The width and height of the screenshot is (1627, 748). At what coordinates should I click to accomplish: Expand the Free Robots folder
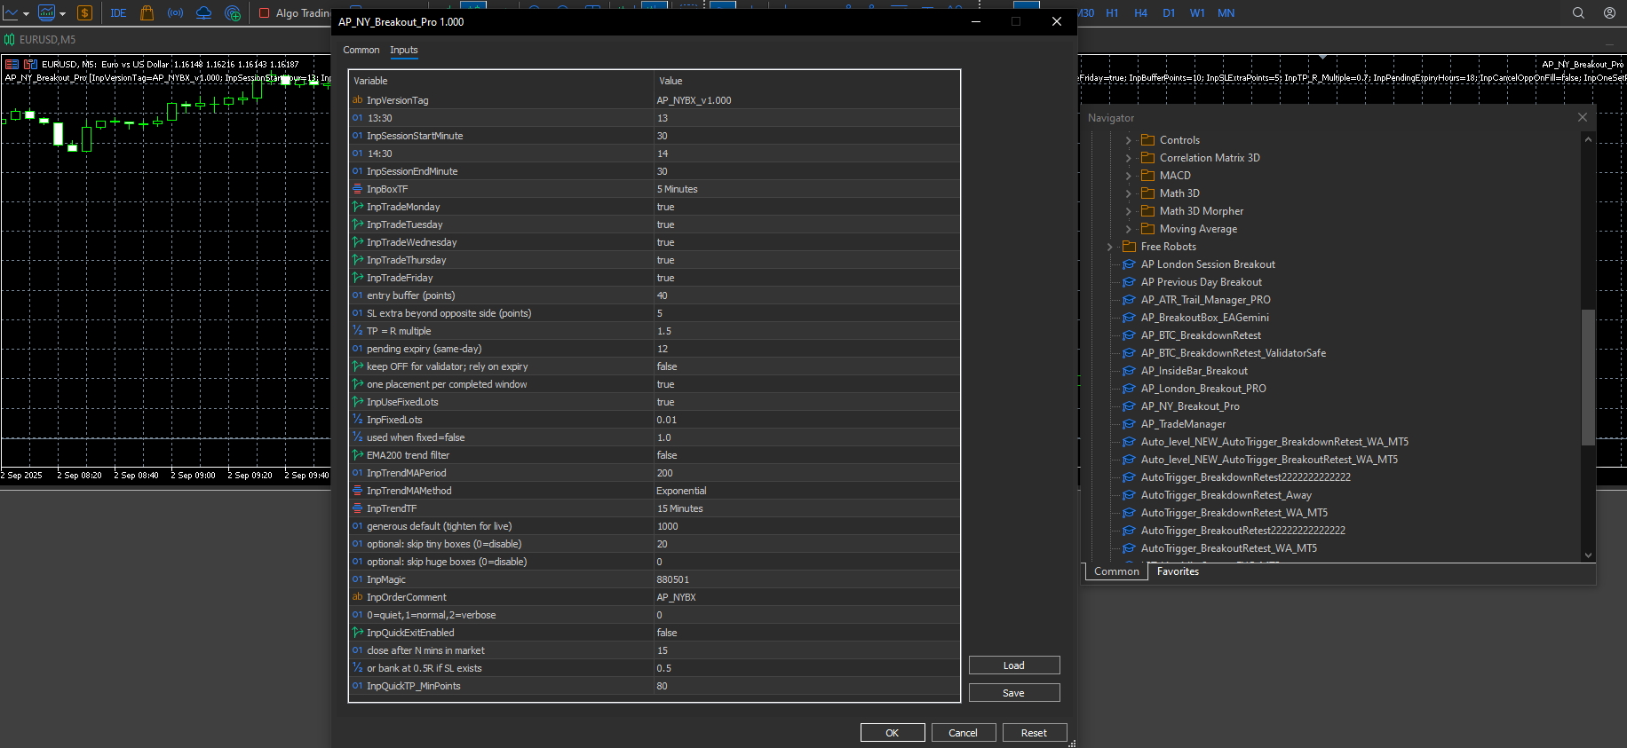click(1109, 247)
